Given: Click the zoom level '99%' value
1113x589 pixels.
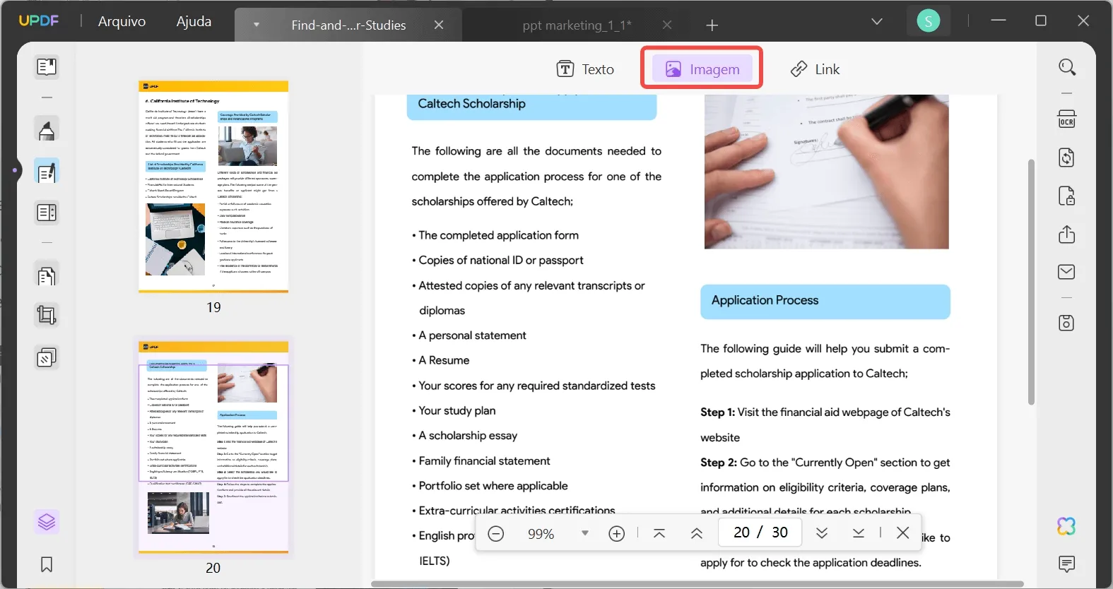Looking at the screenshot, I should click(x=541, y=534).
